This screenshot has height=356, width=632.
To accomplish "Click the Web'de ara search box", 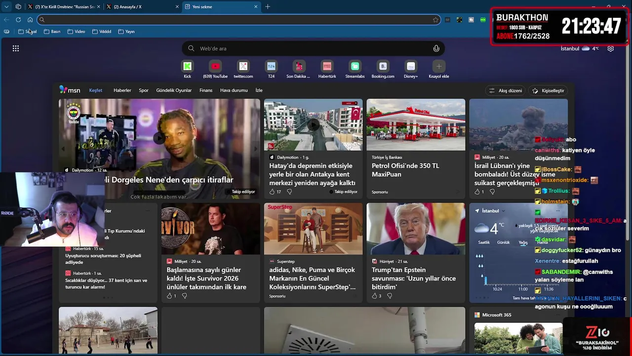I will pyautogui.click(x=314, y=48).
